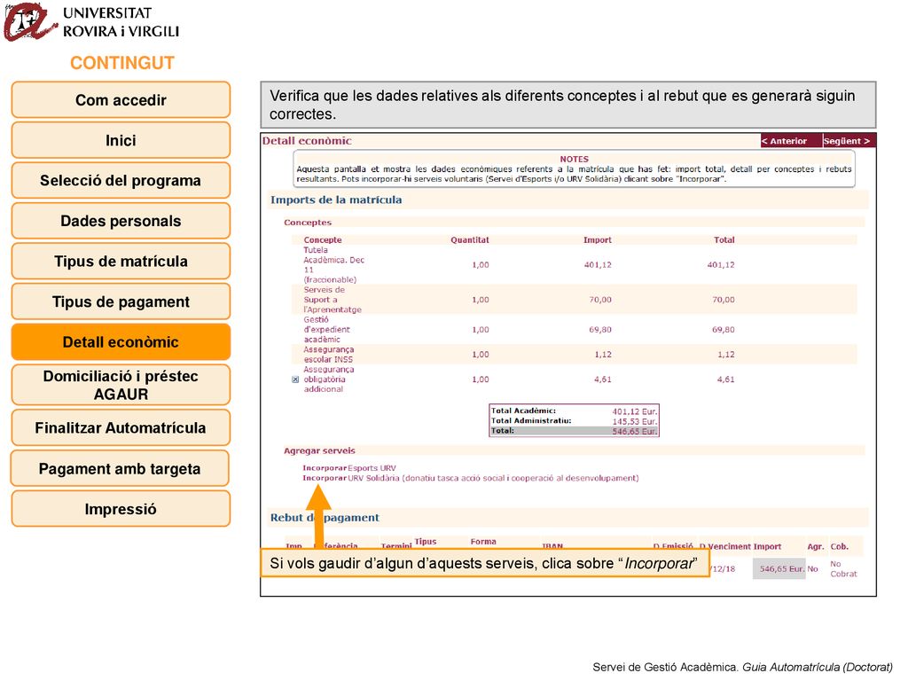Click the Concepte column header
The height and width of the screenshot is (681, 908).
click(x=323, y=239)
